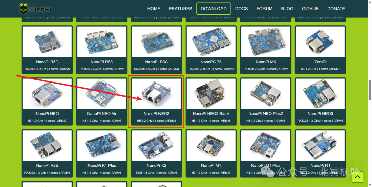Click the scroll-to-top arrow button
The width and height of the screenshot is (372, 187).
[358, 177]
